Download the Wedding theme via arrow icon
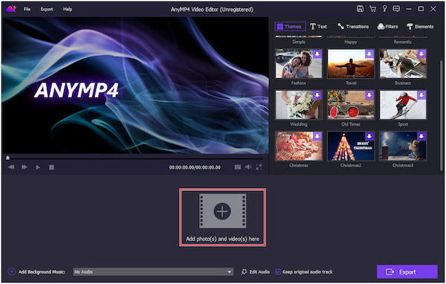 pyautogui.click(x=317, y=95)
